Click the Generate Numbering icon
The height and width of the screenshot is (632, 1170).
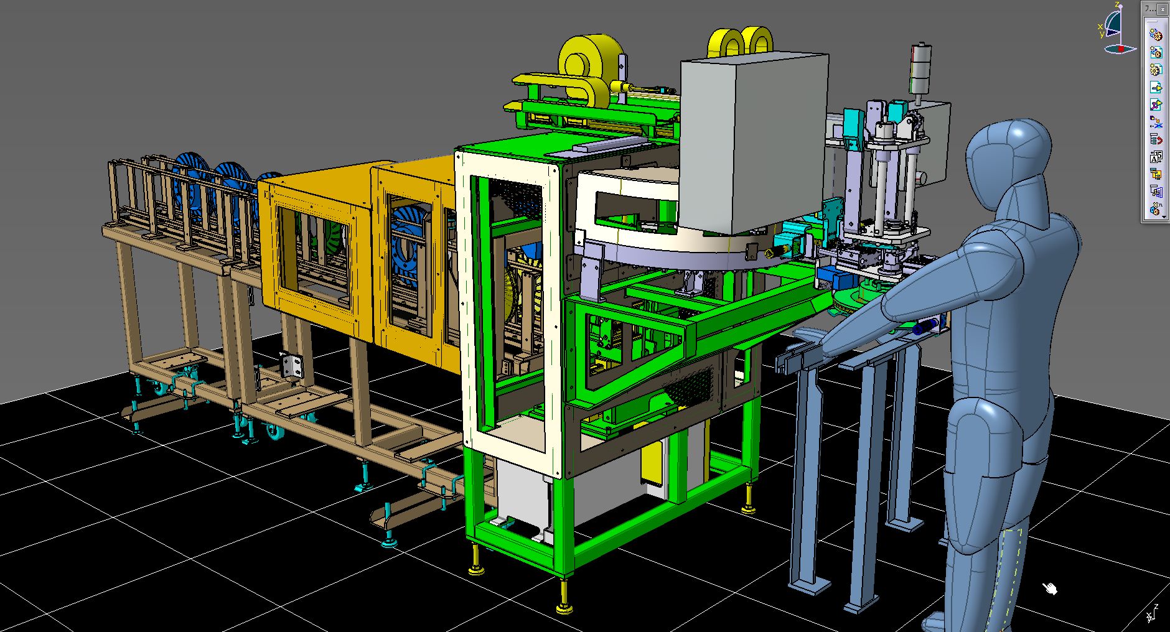click(1156, 157)
